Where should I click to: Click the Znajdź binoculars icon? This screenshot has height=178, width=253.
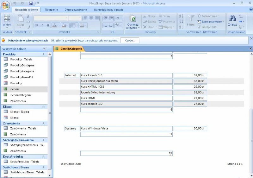[x=232, y=18]
